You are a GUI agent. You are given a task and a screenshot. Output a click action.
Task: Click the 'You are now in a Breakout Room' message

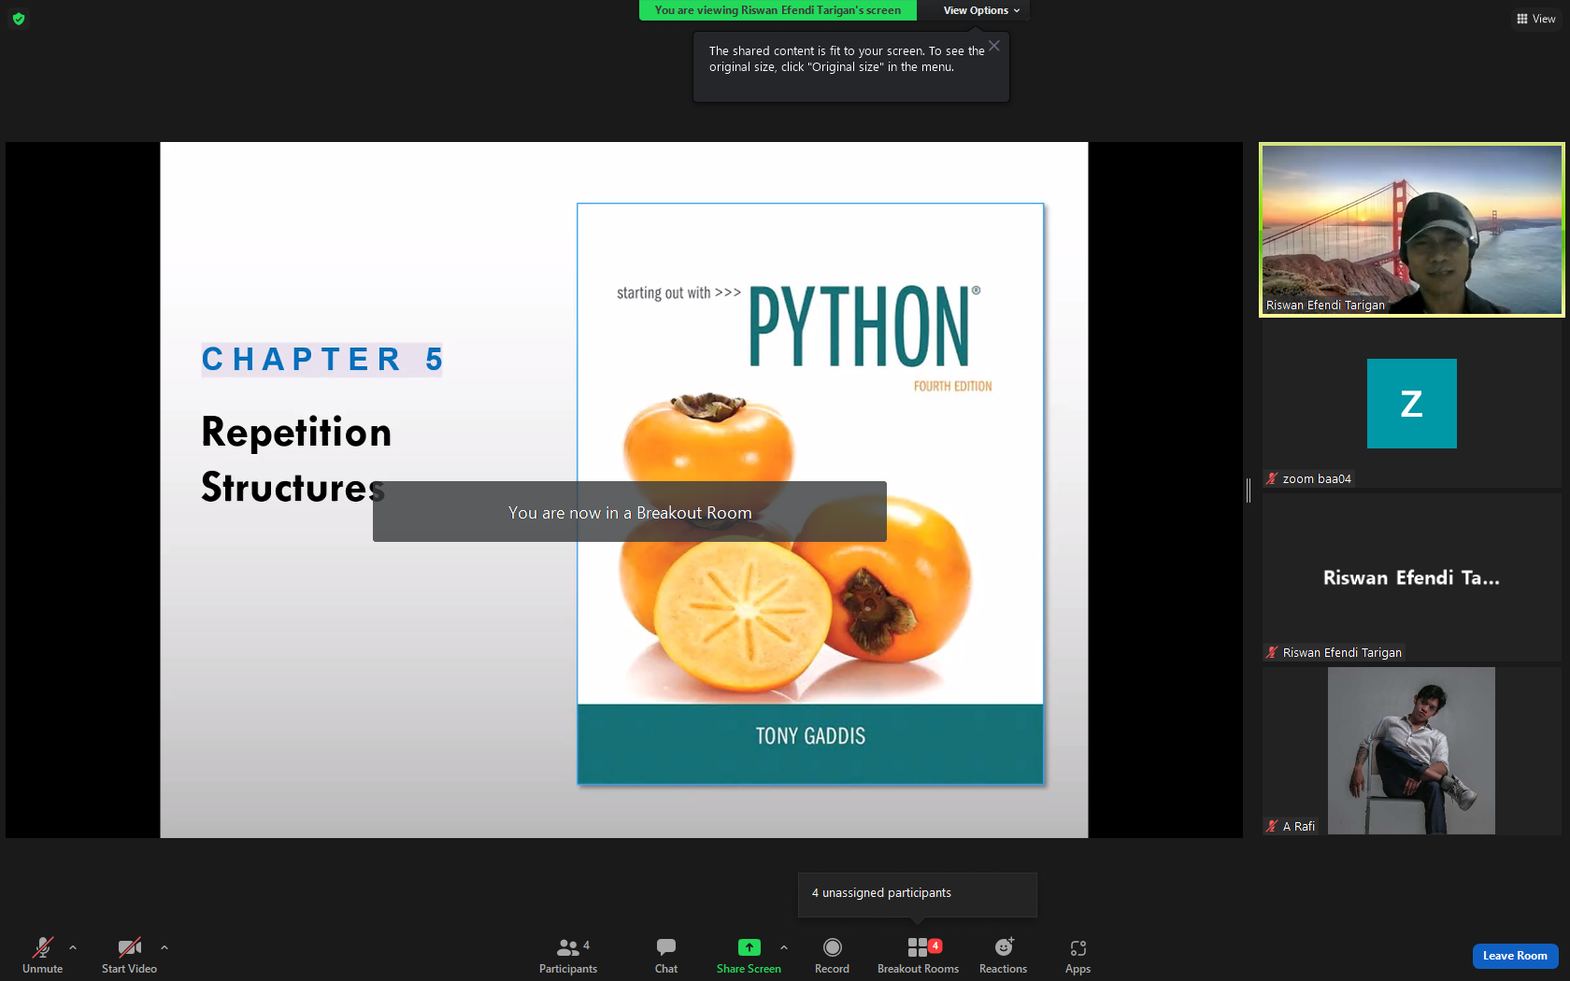pyautogui.click(x=630, y=512)
